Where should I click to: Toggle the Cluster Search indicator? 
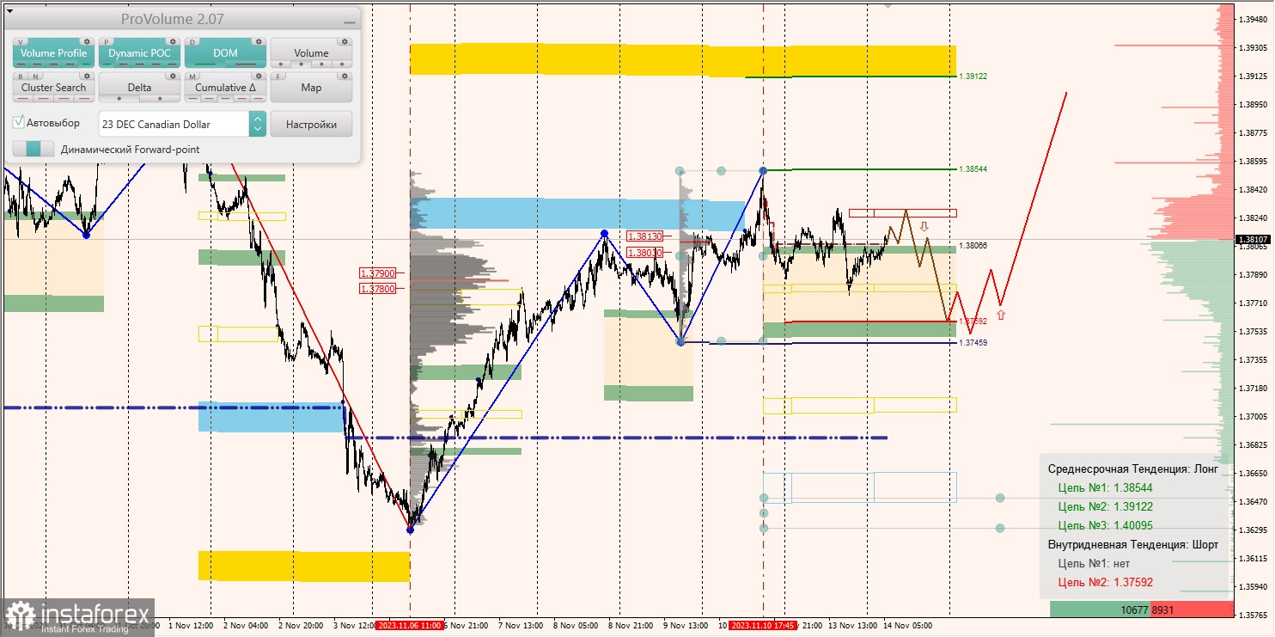[x=53, y=88]
